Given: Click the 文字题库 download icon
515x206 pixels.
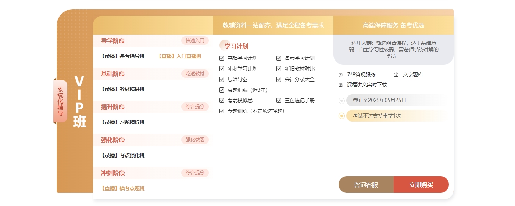Looking at the screenshot, I should pyautogui.click(x=396, y=75).
